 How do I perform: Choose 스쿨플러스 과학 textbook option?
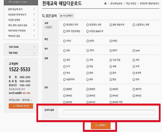pos(134,25)
